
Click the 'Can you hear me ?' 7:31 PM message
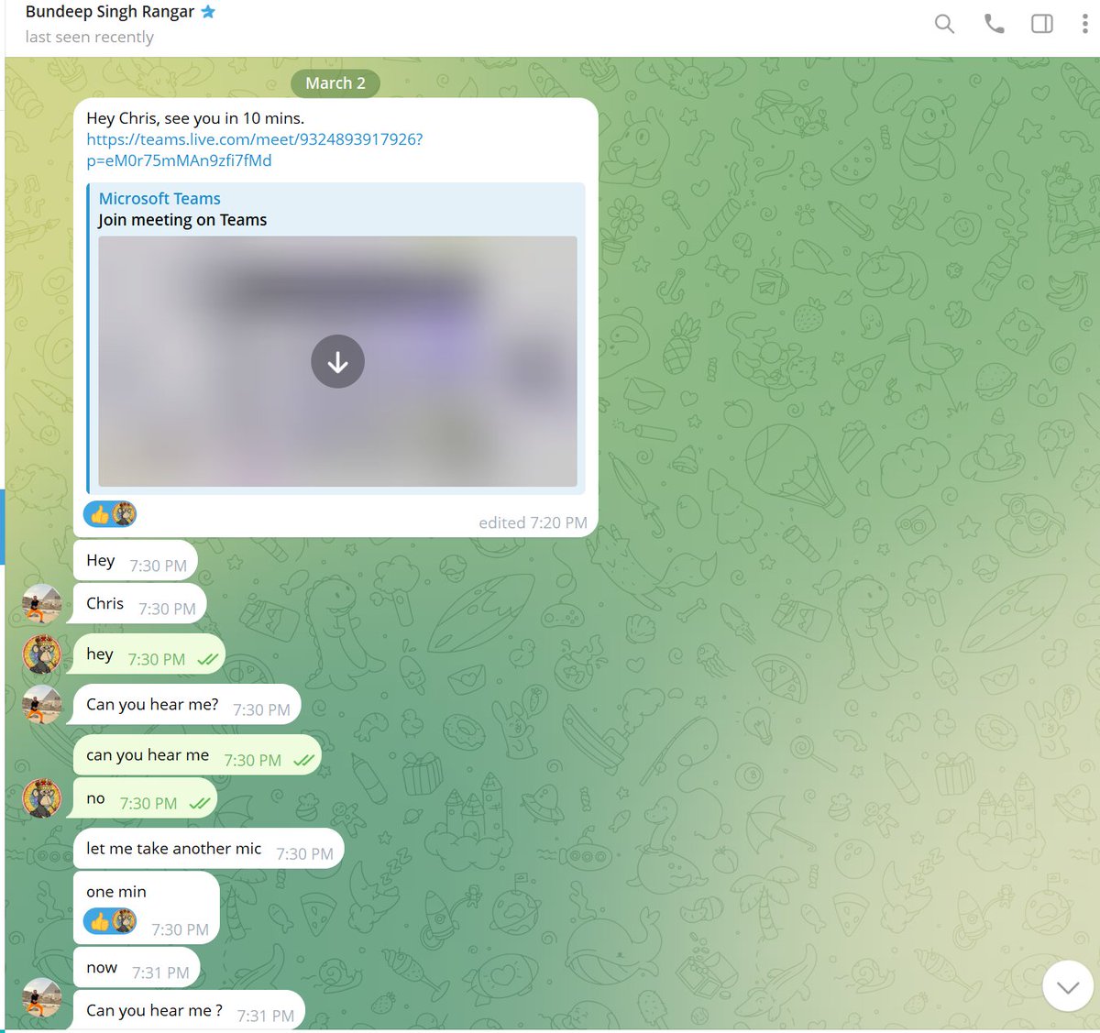pyautogui.click(x=188, y=1010)
